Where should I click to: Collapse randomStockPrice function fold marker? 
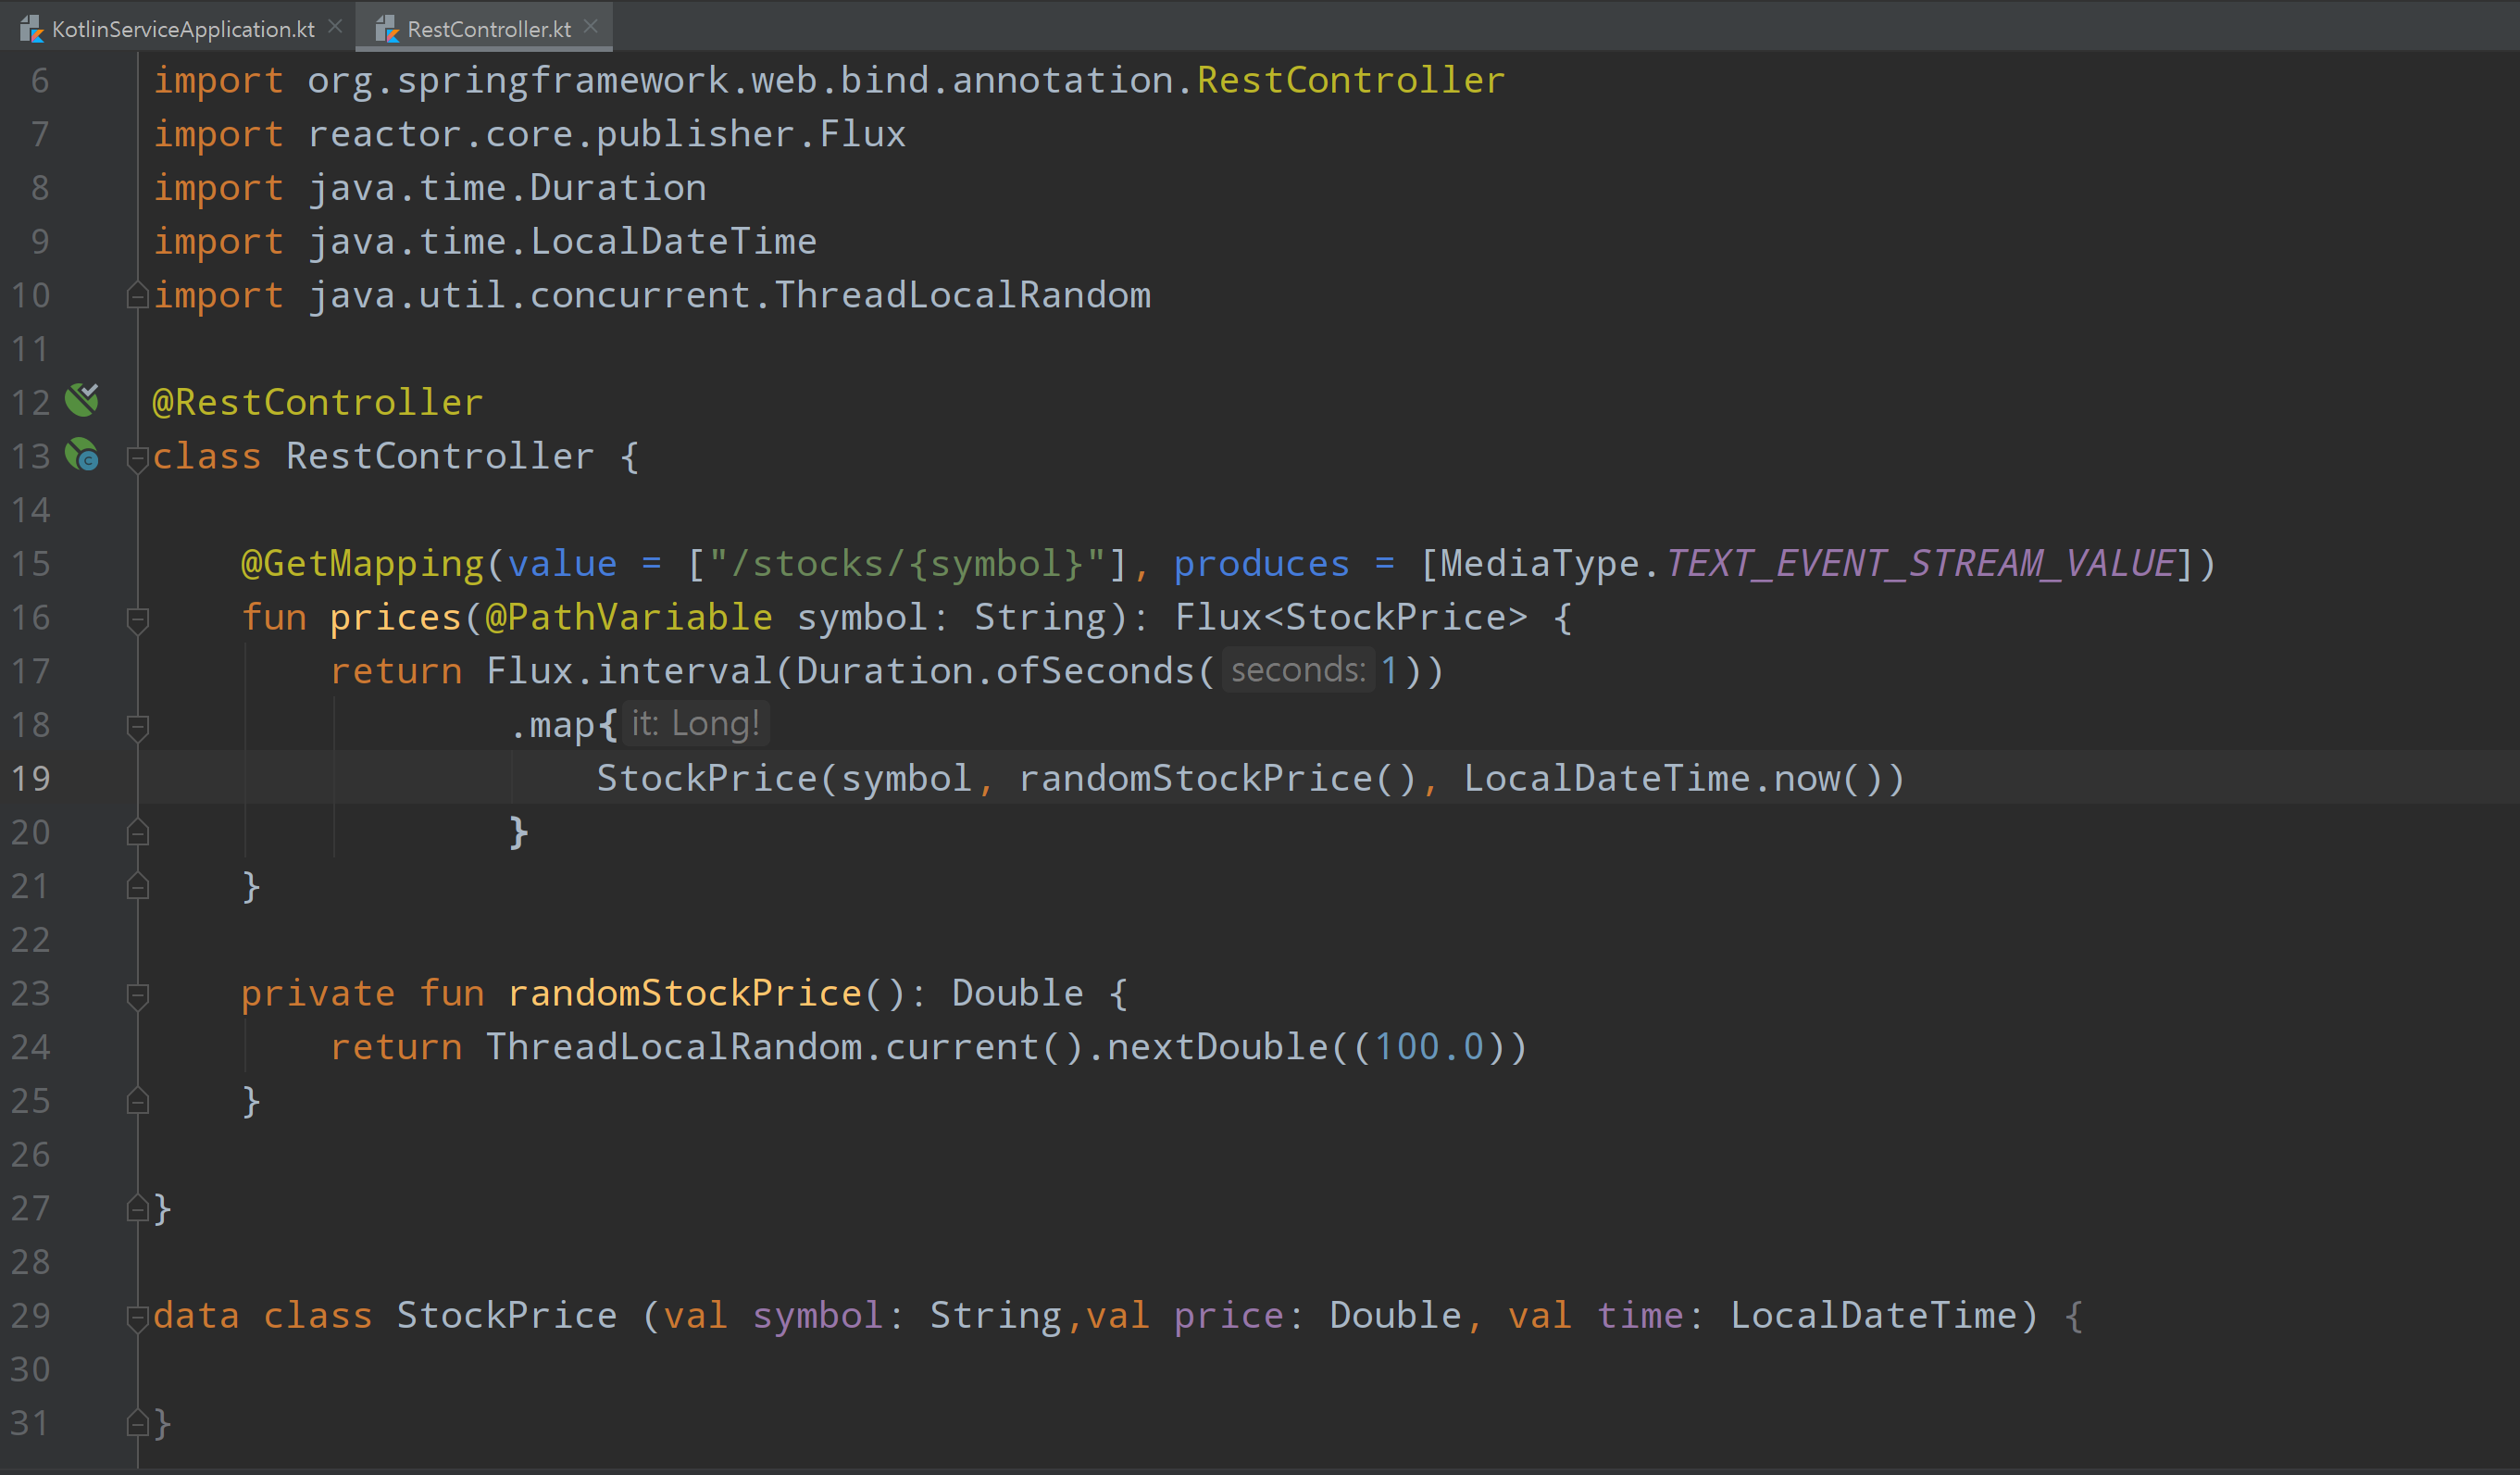(138, 995)
